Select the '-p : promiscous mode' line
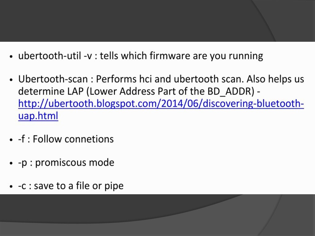This screenshot has height=236, width=315. coord(66,163)
